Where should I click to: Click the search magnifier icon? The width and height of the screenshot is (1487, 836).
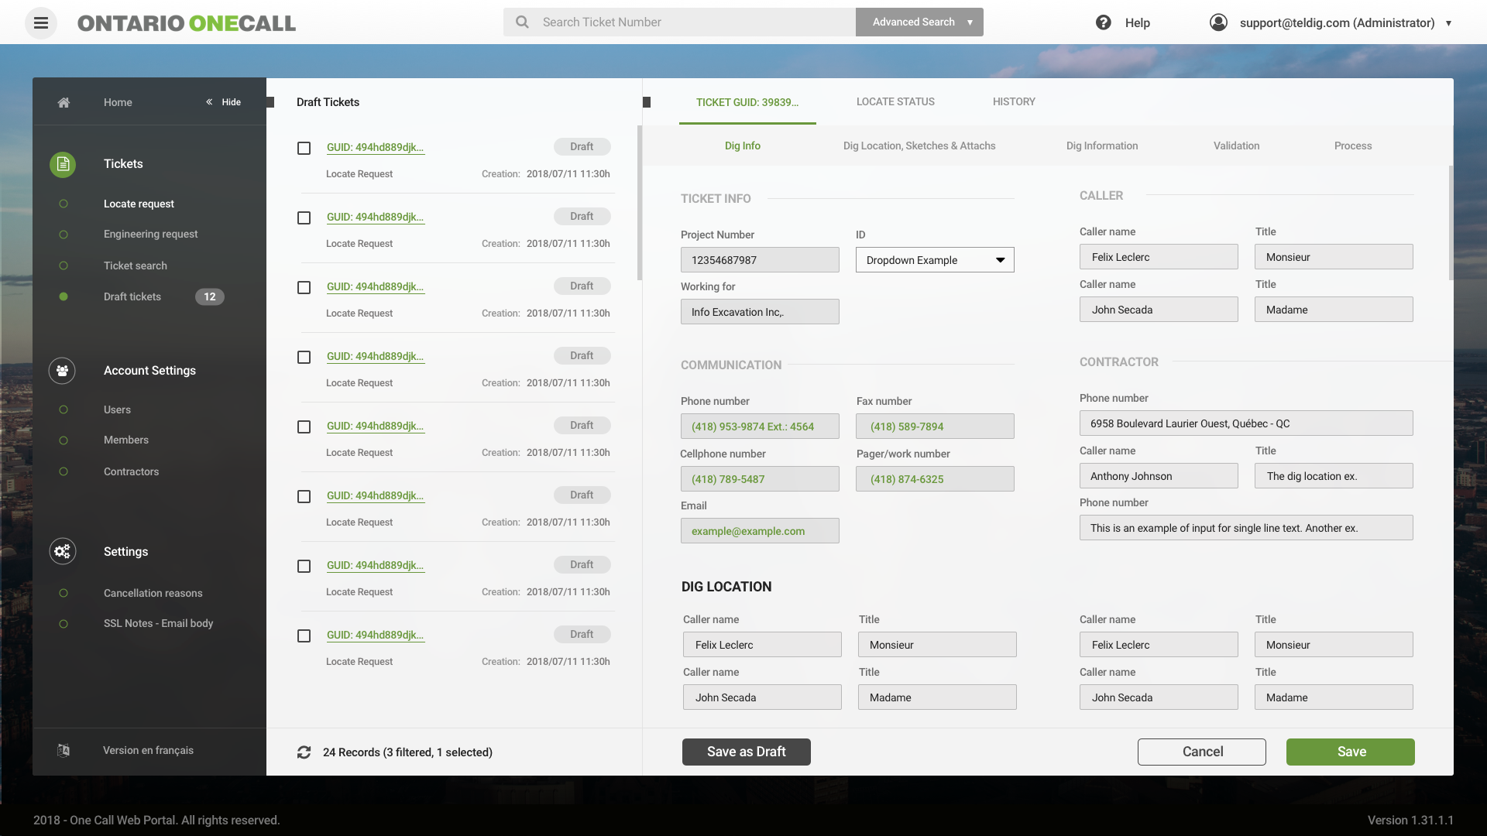tap(523, 22)
